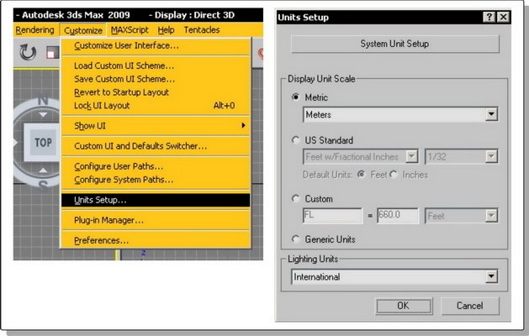This screenshot has height=336, width=529.
Task: Open the Feet w/Fractional Inches dropdown
Action: tap(411, 156)
